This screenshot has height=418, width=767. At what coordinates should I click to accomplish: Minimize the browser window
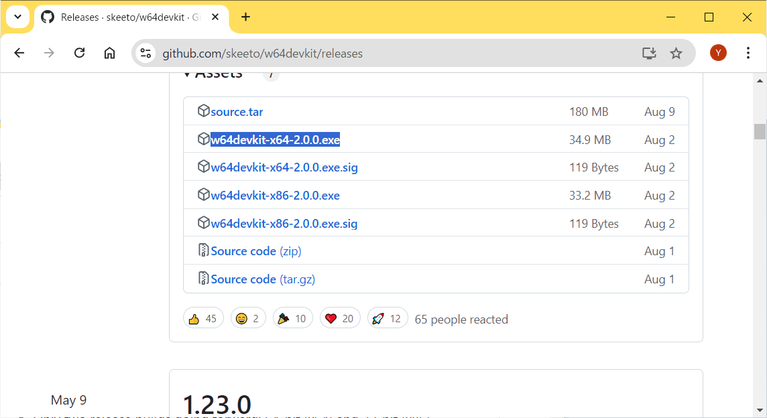[x=670, y=17]
